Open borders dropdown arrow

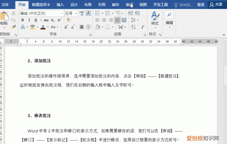113,27
